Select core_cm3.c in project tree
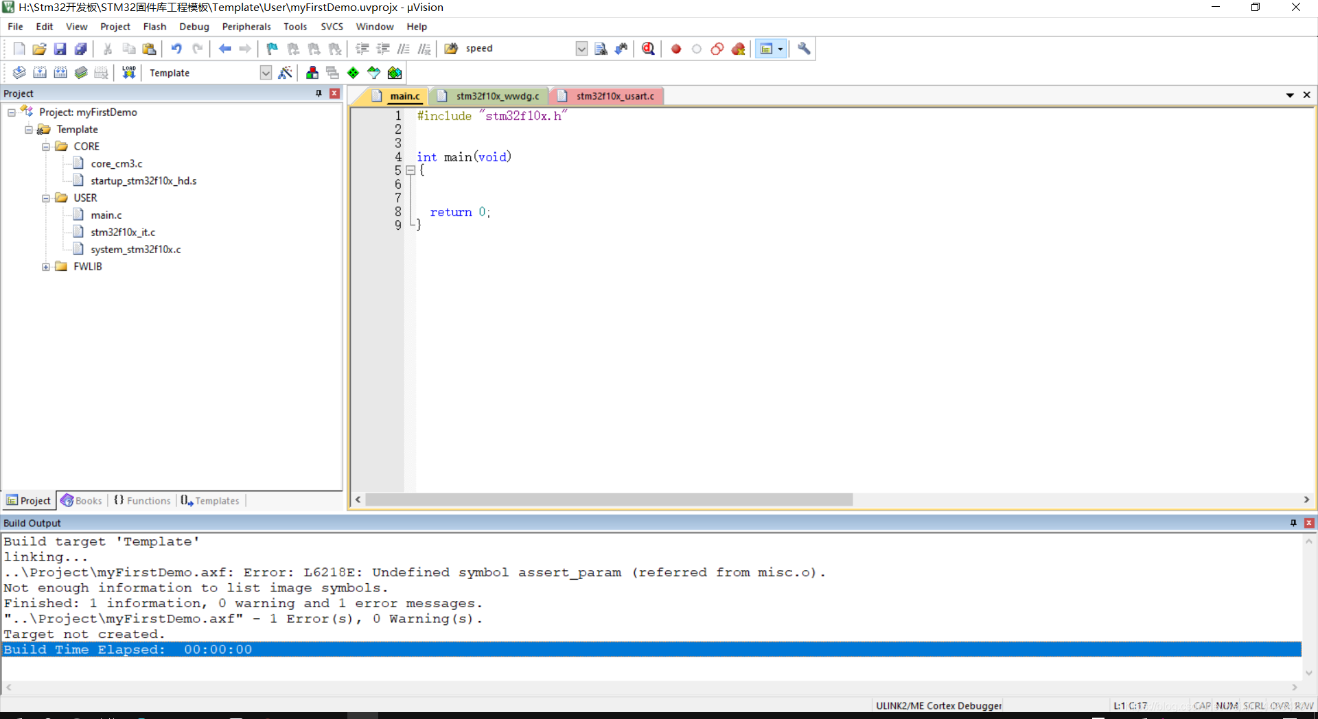The width and height of the screenshot is (1318, 719). click(116, 164)
